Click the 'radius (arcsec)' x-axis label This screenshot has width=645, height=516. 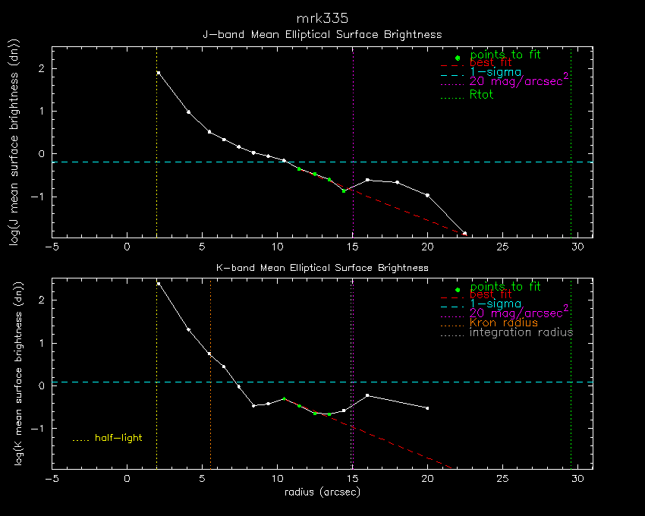pos(322,492)
